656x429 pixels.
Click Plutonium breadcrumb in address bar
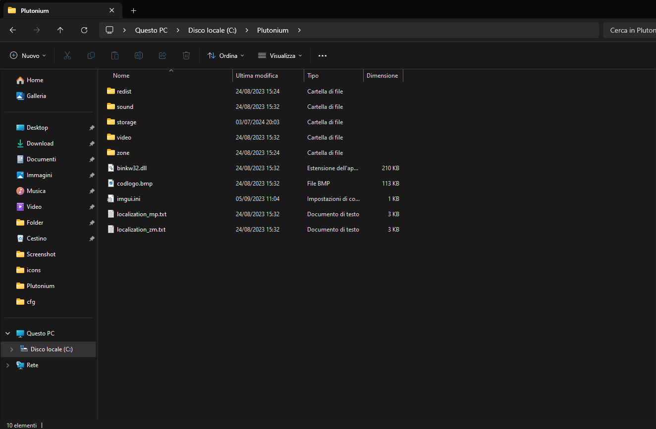pyautogui.click(x=273, y=30)
